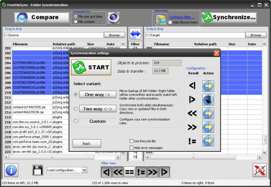This screenshot has width=271, height=187.
Task: Sort left list by Size column
Action: 96,44
